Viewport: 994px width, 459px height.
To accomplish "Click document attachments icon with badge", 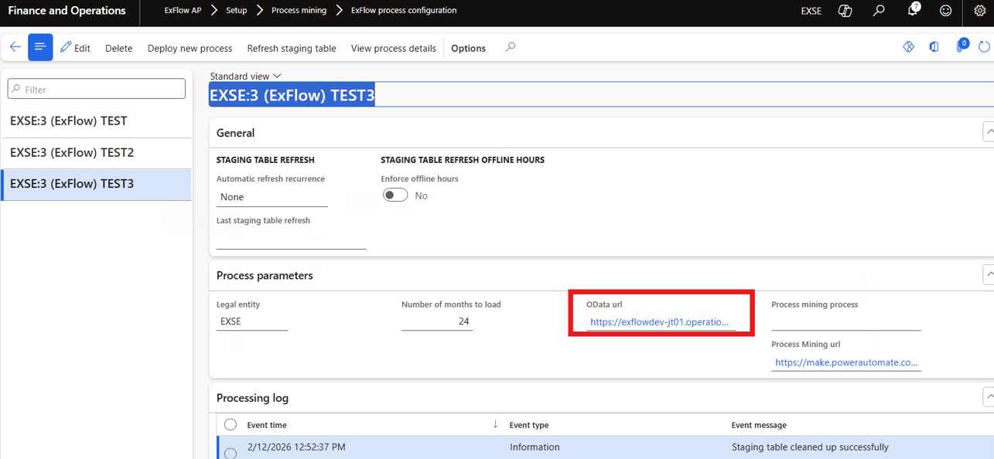I will 961,46.
